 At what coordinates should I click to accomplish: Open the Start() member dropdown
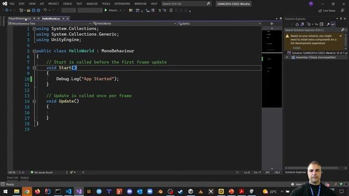click(x=219, y=23)
